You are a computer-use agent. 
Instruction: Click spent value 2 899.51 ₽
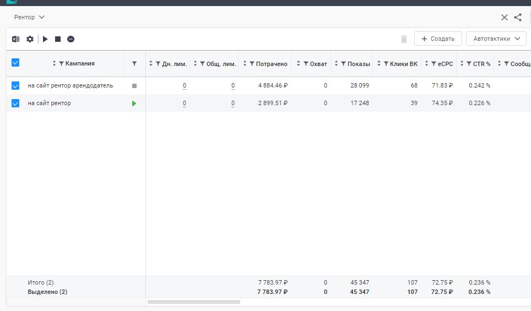273,103
